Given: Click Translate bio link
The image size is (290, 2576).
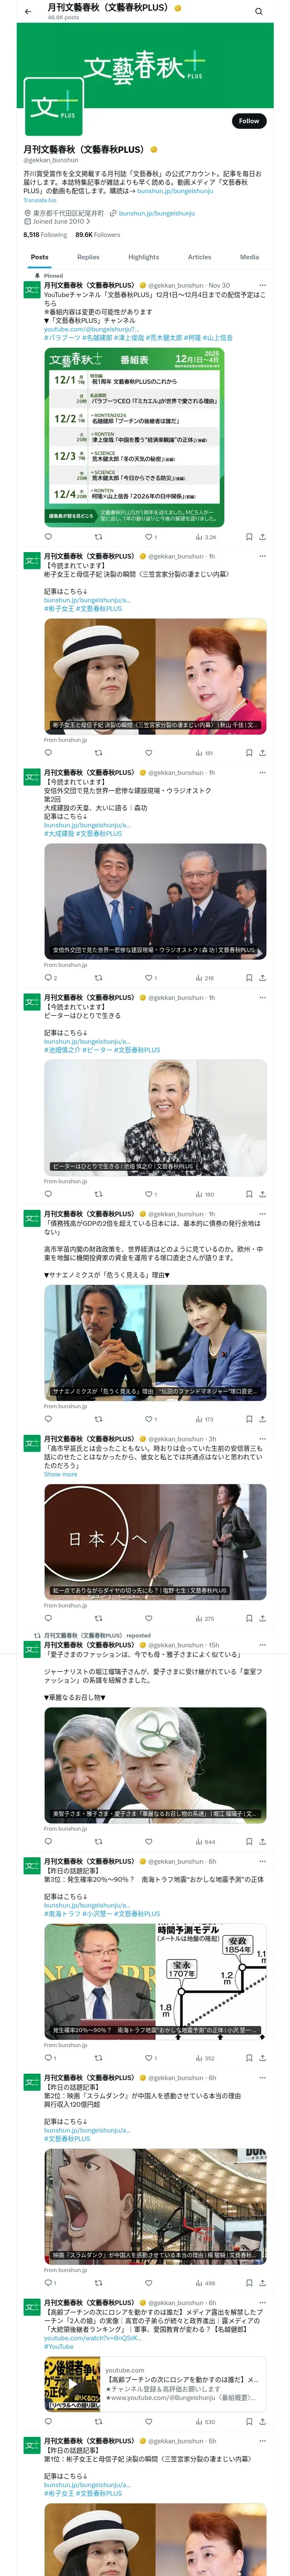Looking at the screenshot, I should tap(40, 200).
